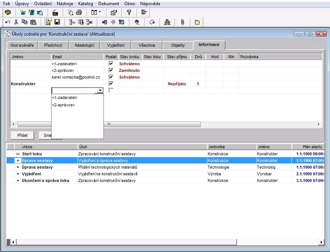Screen dimensions: 330x252
Task: Click the exit door icon
Action: point(144,12)
